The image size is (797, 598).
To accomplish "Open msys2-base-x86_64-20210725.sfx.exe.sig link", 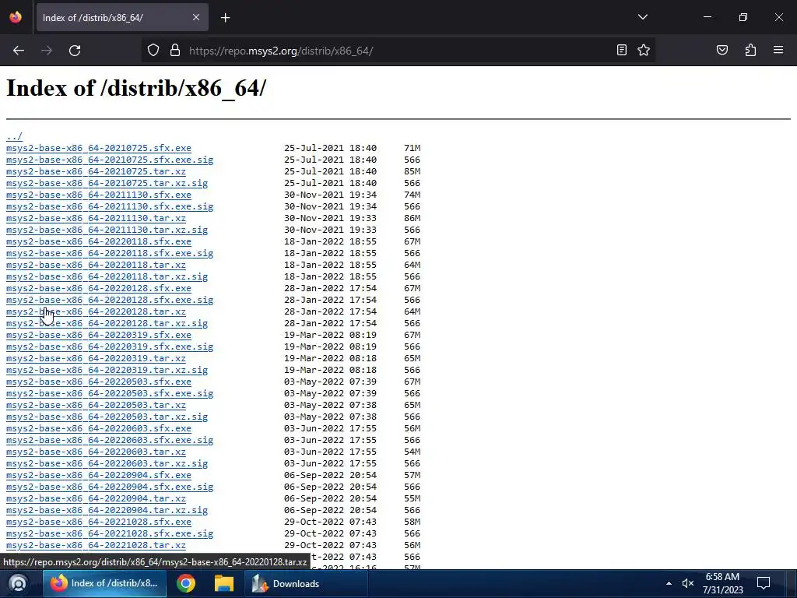I will (x=110, y=160).
